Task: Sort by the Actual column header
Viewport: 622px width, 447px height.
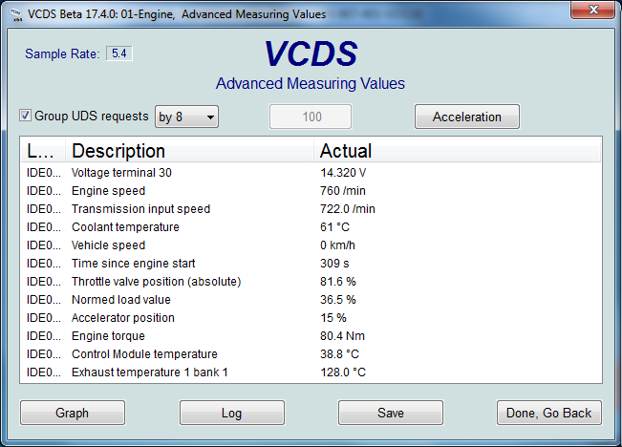Action: (x=457, y=151)
